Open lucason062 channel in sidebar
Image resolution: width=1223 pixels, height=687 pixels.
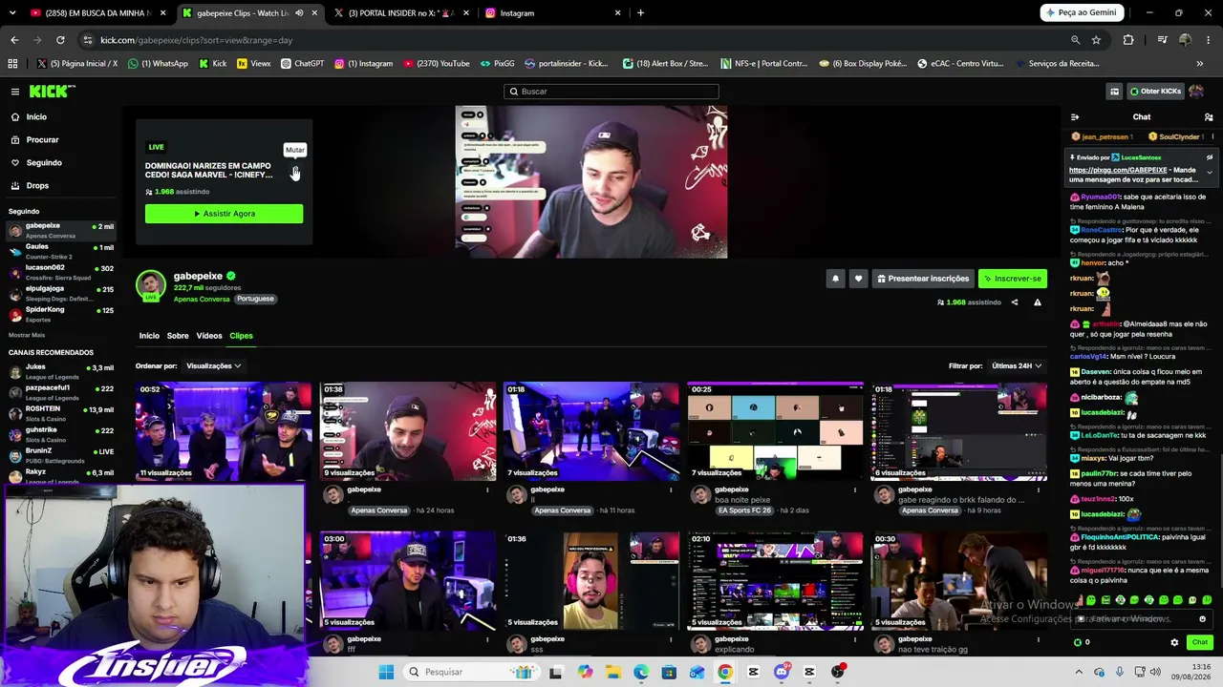coord(61,272)
